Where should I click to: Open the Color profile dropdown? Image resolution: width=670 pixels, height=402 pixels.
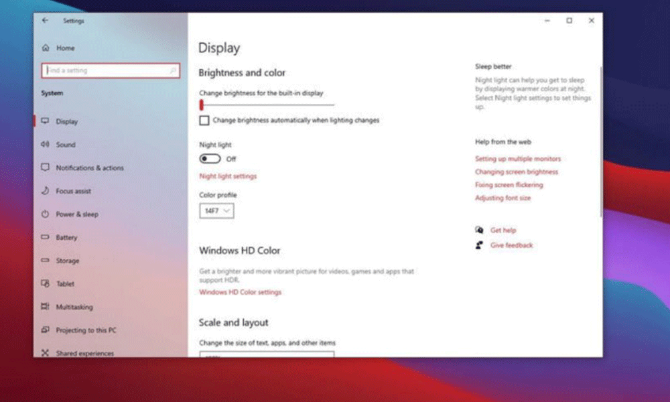[216, 211]
